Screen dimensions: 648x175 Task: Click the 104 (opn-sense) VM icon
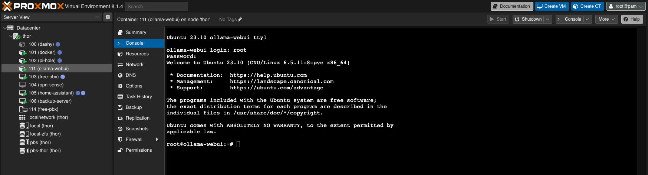tap(23, 85)
